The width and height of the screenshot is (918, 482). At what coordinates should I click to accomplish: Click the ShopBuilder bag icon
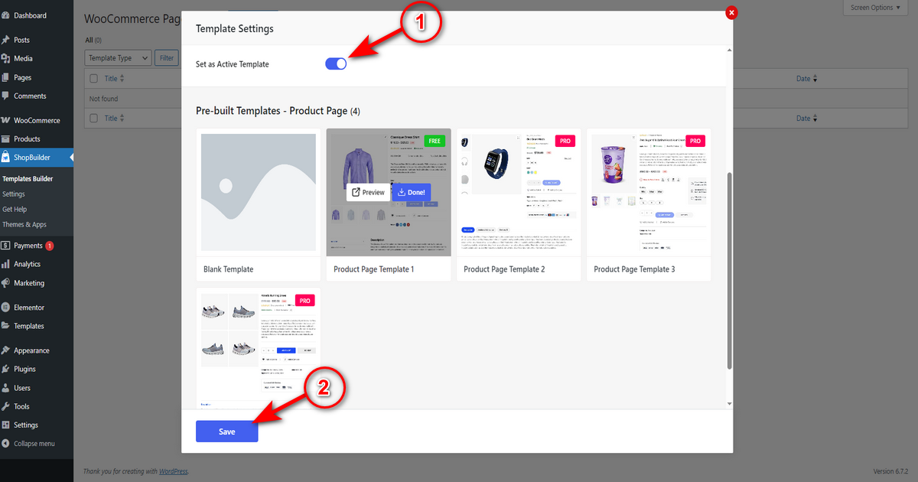tap(6, 158)
